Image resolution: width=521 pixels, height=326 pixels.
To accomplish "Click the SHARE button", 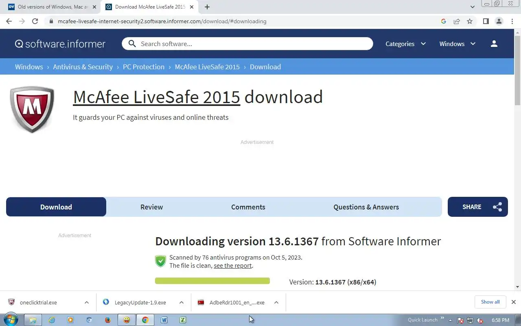I will tap(478, 207).
